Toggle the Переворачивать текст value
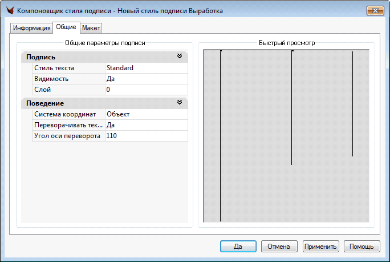Image resolution: width=390 pixels, height=262 pixels. click(146, 125)
